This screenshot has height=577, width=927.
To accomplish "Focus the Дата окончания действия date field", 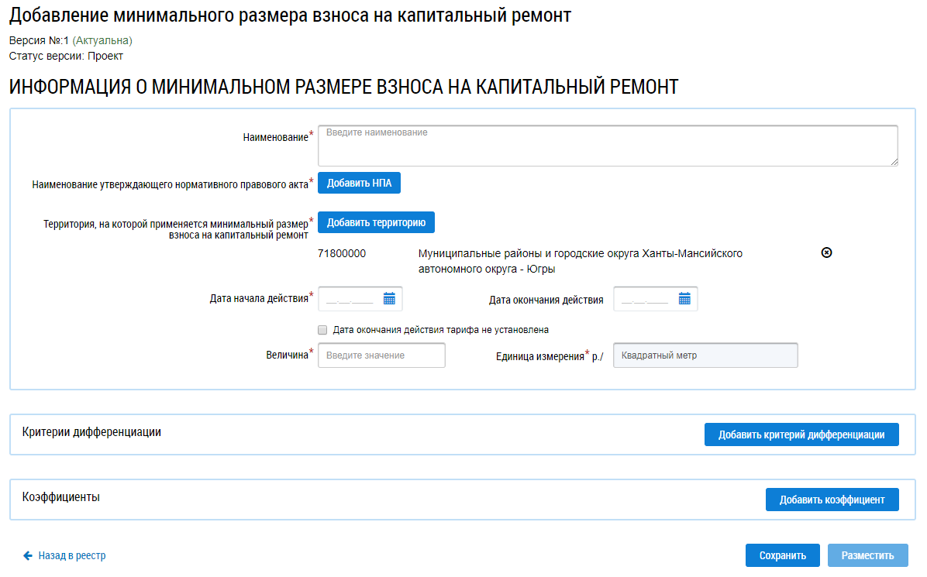I will click(x=645, y=299).
